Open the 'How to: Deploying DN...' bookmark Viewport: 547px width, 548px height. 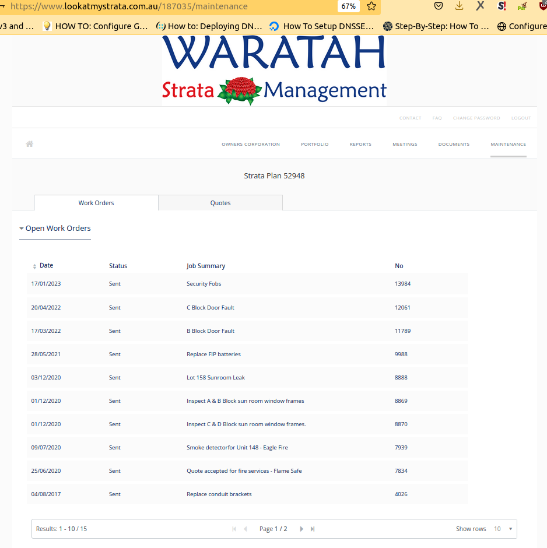click(x=209, y=26)
